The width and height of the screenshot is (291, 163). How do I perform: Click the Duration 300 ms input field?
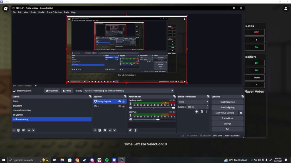pyautogui.click(x=196, y=107)
